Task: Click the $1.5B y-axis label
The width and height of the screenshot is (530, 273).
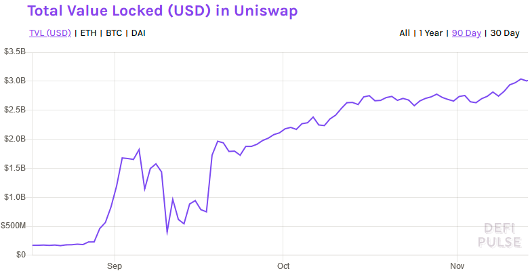Action: (15, 168)
